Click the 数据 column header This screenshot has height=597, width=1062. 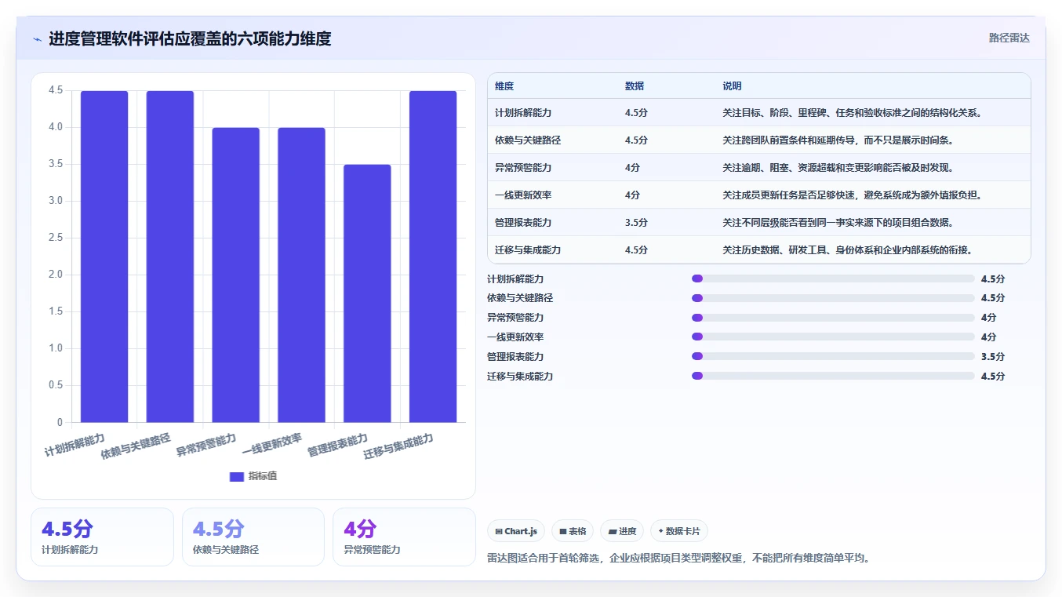tap(635, 86)
